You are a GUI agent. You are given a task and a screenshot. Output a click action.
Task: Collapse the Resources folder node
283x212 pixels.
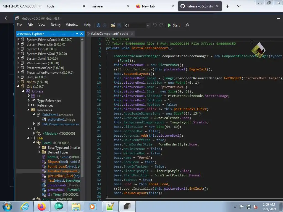pyautogui.click(x=28, y=110)
